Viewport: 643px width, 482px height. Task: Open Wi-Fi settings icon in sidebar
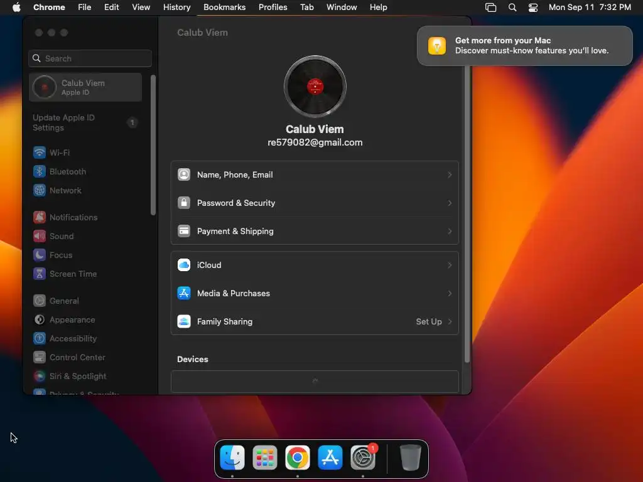pos(40,153)
